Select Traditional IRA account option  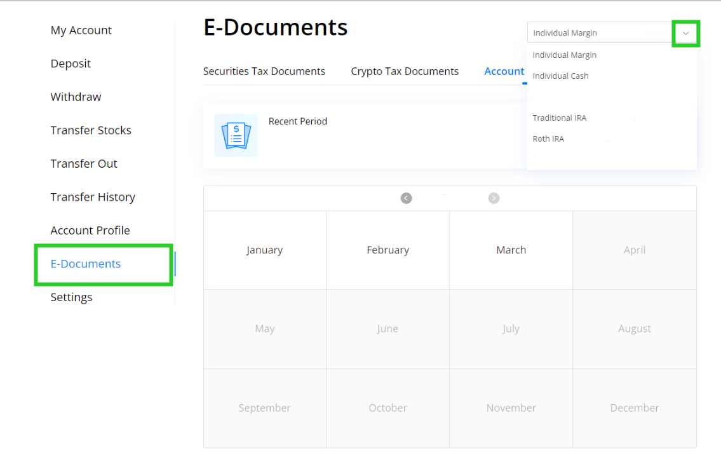(559, 118)
